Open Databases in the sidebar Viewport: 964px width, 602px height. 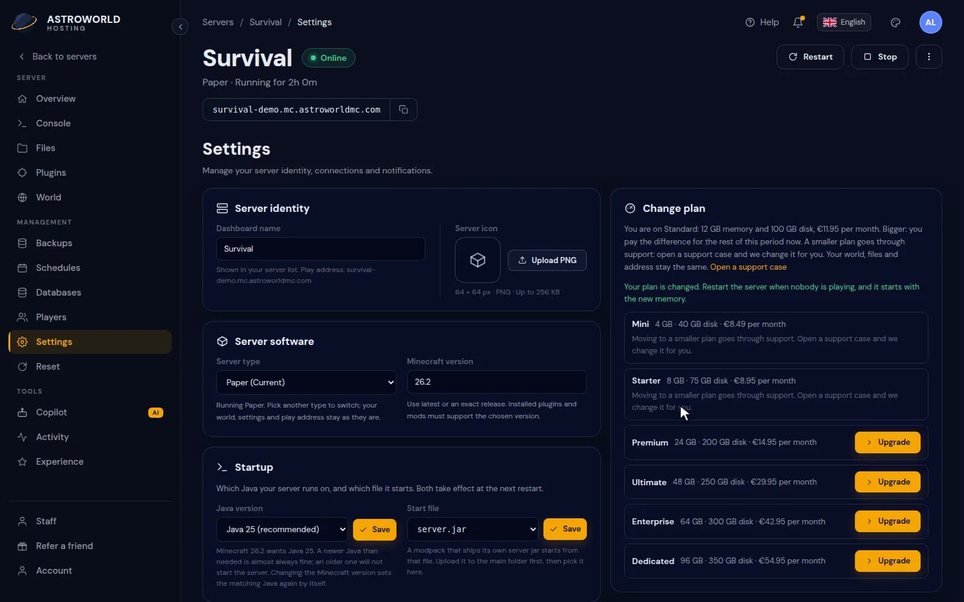coord(90,293)
